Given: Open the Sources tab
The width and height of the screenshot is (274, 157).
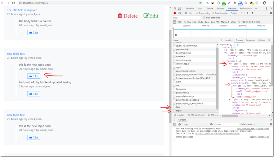Looking at the screenshot, I should [x=220, y=8].
